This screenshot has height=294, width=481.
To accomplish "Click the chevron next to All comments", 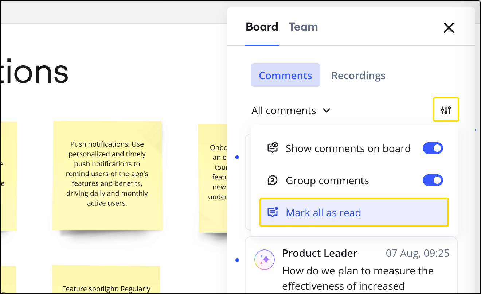I will [327, 111].
